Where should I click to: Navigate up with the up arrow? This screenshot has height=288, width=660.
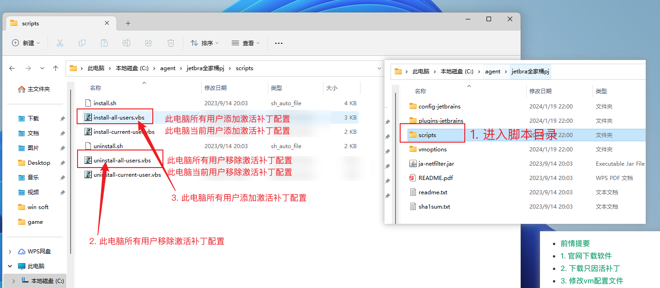pyautogui.click(x=55, y=68)
